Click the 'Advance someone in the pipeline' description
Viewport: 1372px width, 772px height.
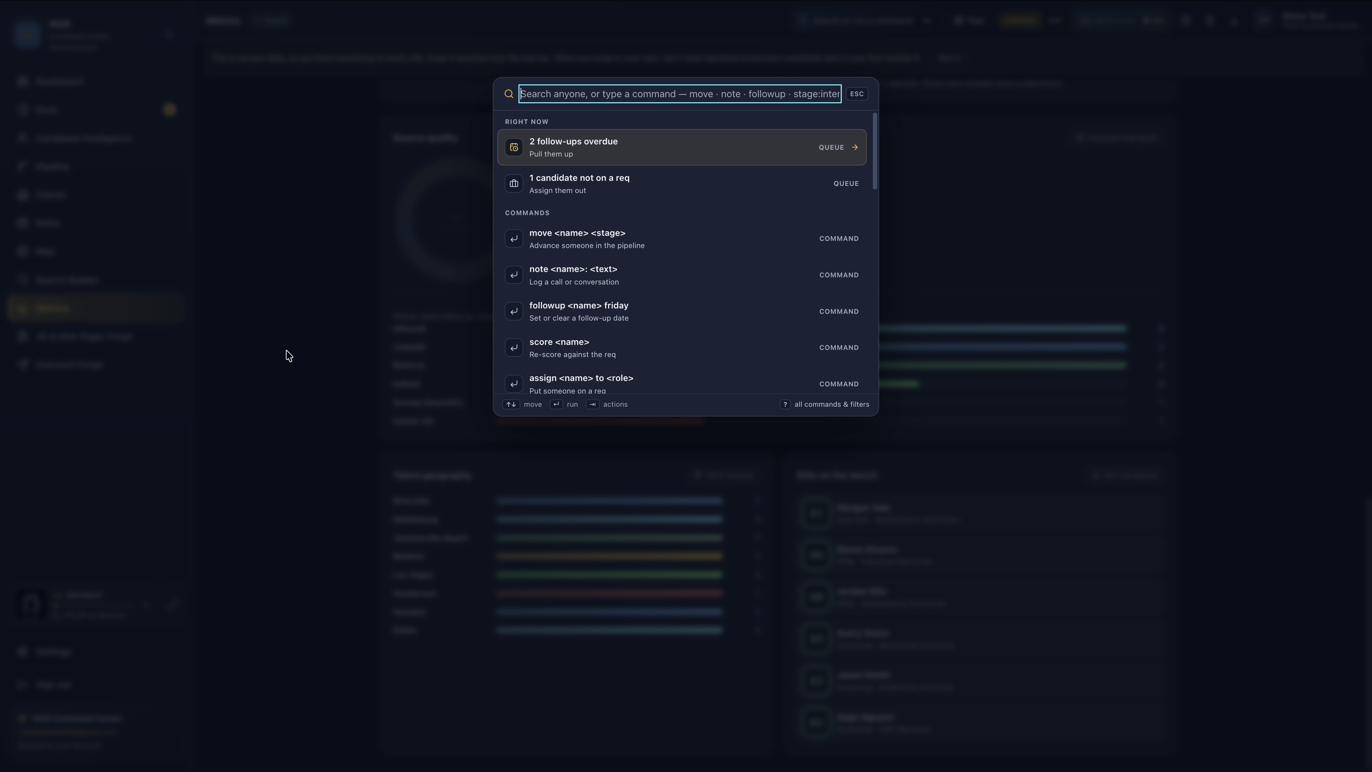pos(587,246)
